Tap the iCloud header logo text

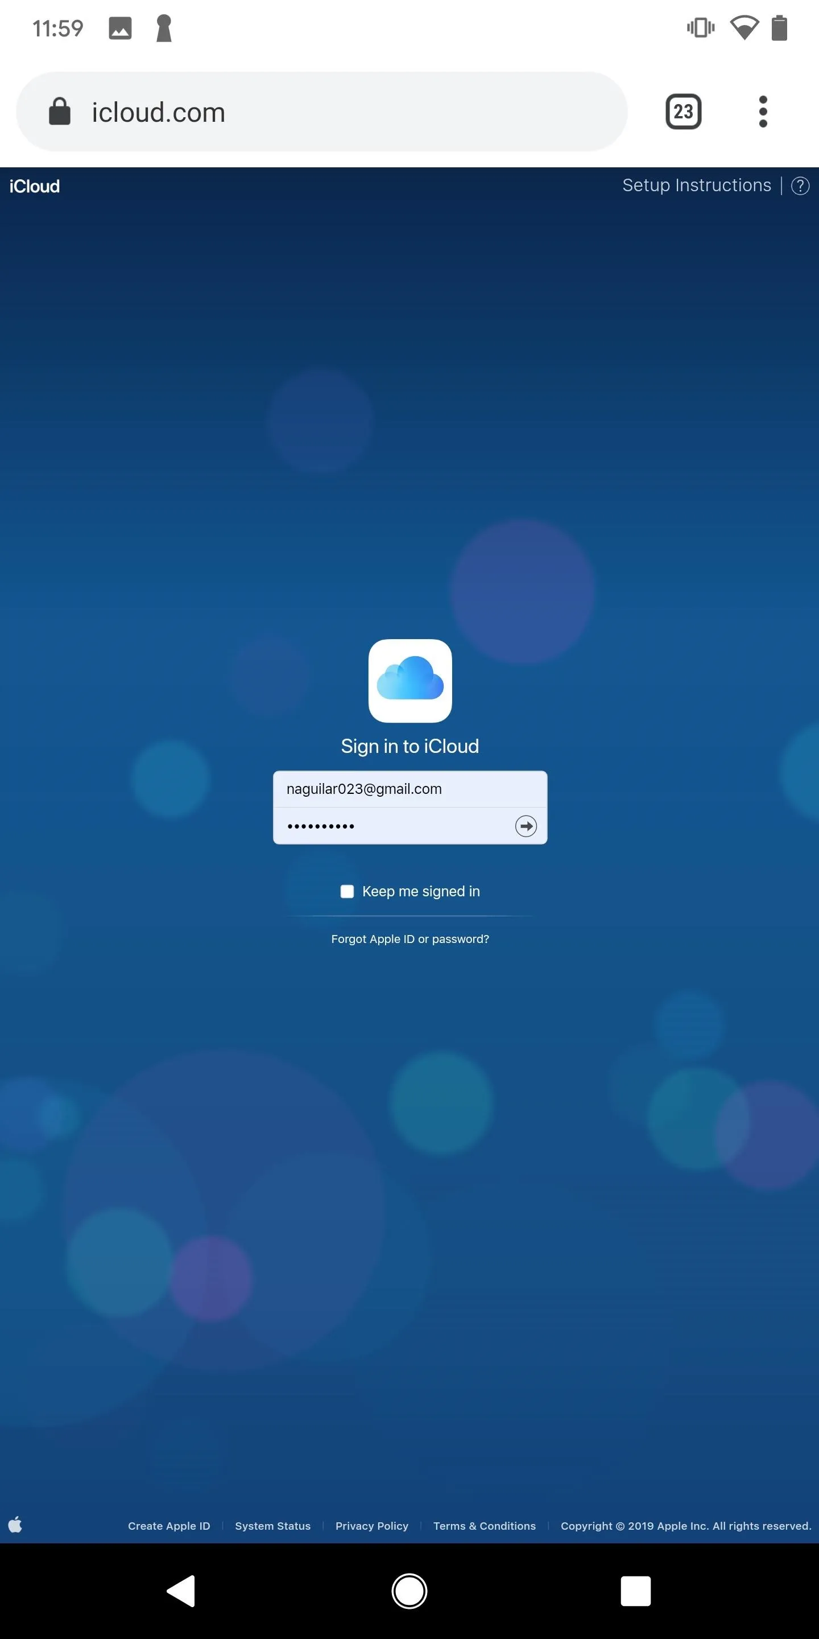[x=34, y=187]
